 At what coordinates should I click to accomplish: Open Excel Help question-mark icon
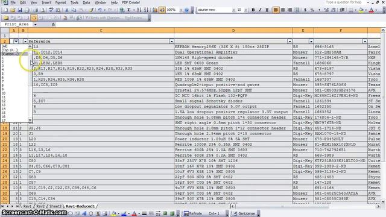tap(186, 10)
